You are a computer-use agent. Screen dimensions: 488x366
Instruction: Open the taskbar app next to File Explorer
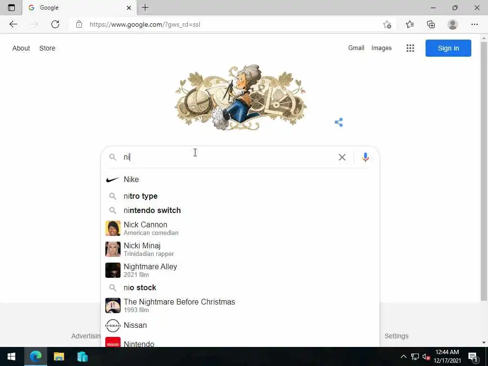(x=82, y=356)
